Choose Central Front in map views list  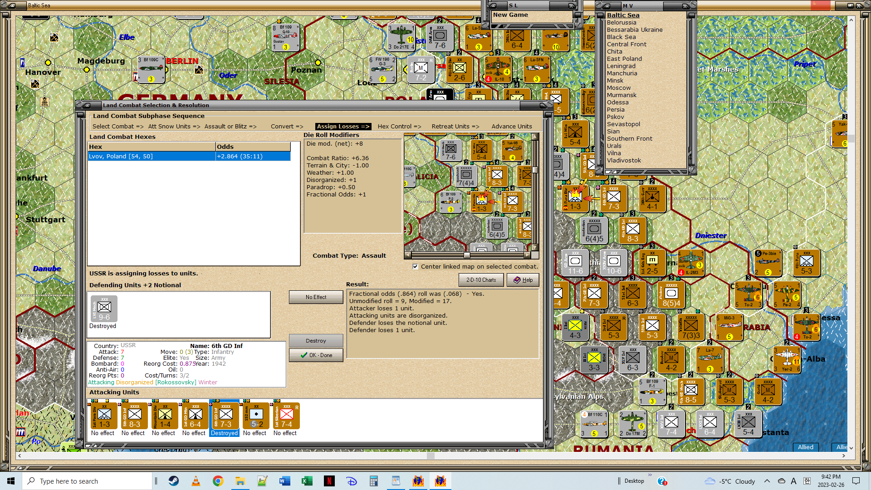(626, 44)
